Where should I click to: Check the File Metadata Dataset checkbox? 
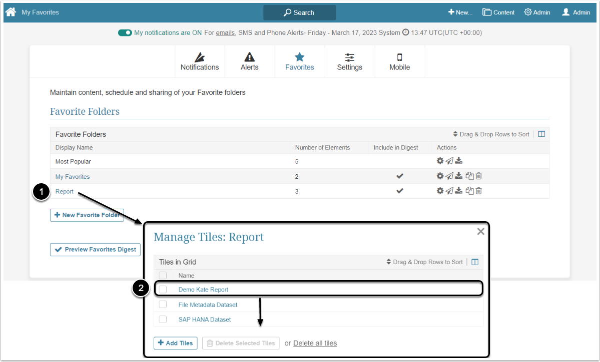pos(163,305)
